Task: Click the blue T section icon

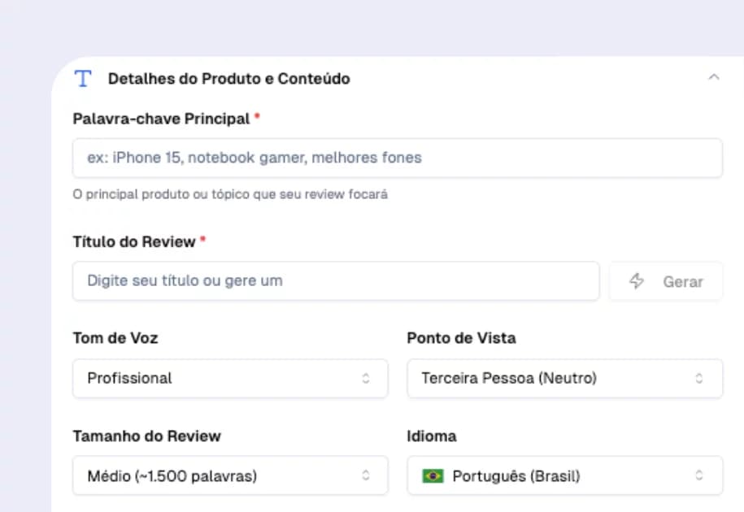Action: point(82,78)
